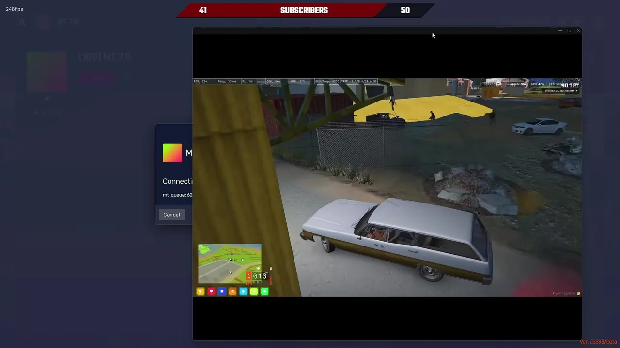Click the gradient server logo in connecting dialog
This screenshot has width=620, height=348.
(172, 153)
